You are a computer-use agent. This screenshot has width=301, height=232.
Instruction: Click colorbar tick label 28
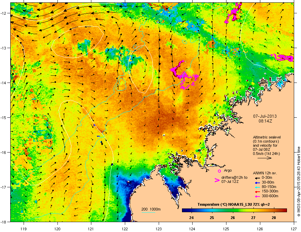click(x=274, y=218)
